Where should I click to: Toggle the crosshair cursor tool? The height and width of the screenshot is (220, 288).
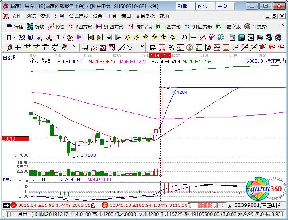click(x=194, y=37)
